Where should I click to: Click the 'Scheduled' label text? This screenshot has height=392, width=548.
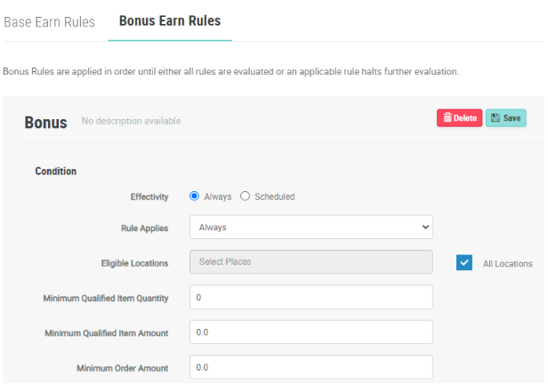coord(274,196)
